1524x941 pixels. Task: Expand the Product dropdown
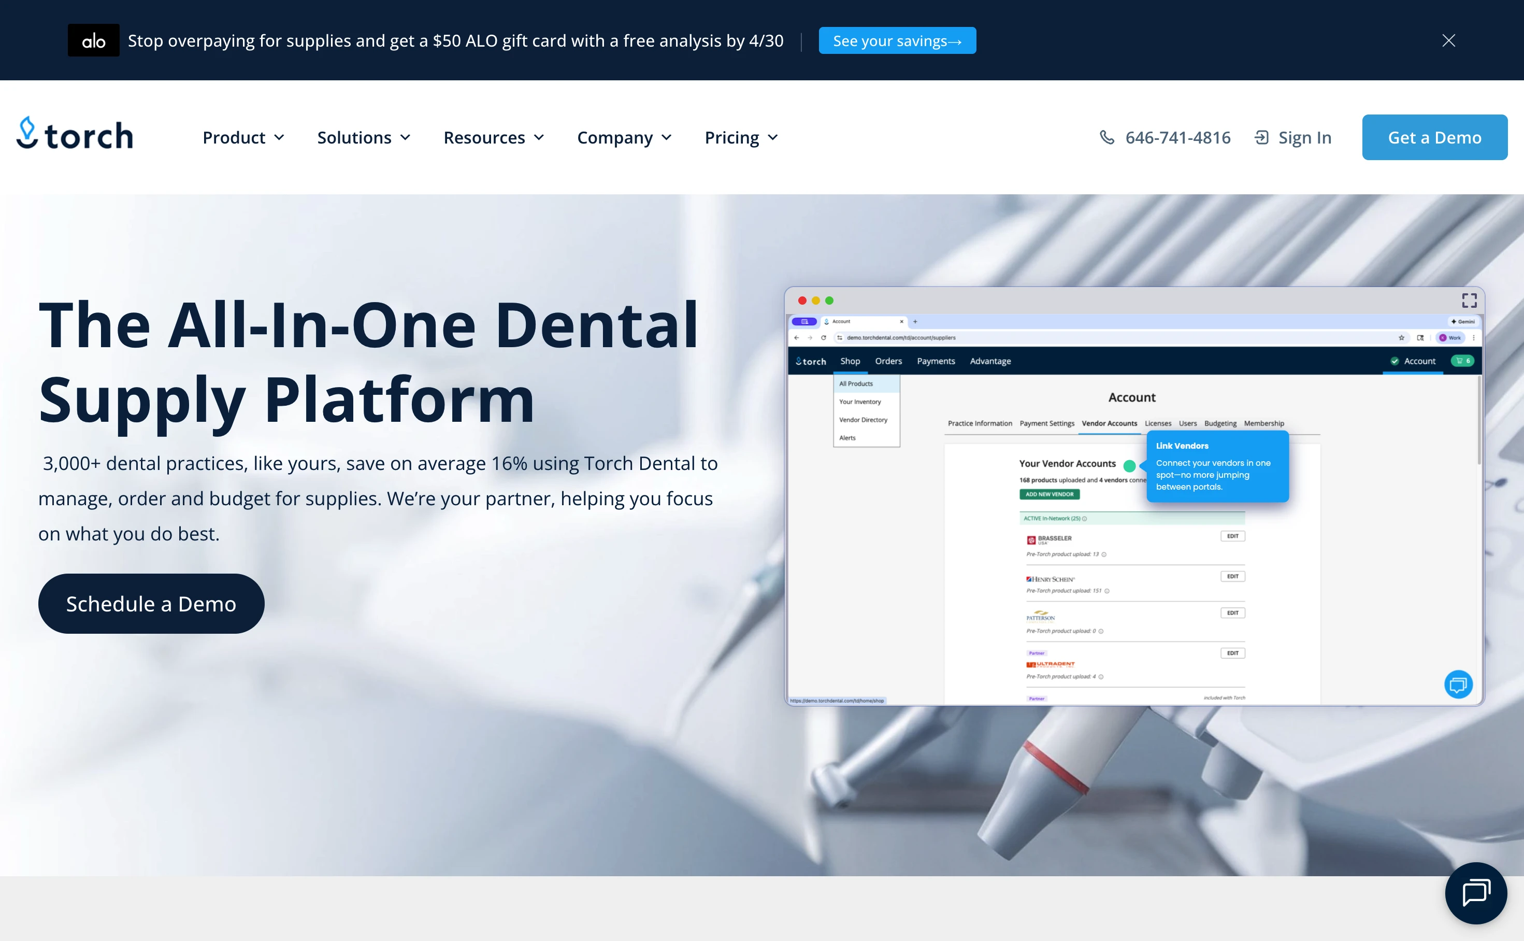point(244,137)
